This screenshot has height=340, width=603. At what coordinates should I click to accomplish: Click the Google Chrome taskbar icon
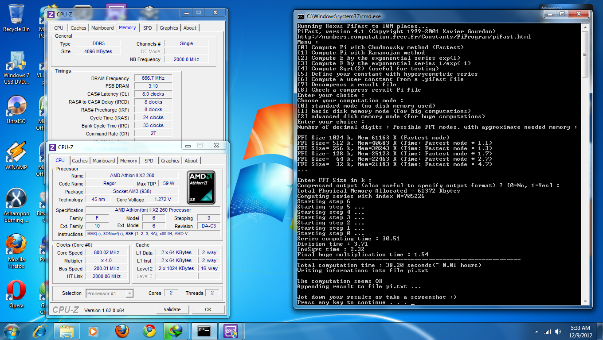pyautogui.click(x=149, y=331)
